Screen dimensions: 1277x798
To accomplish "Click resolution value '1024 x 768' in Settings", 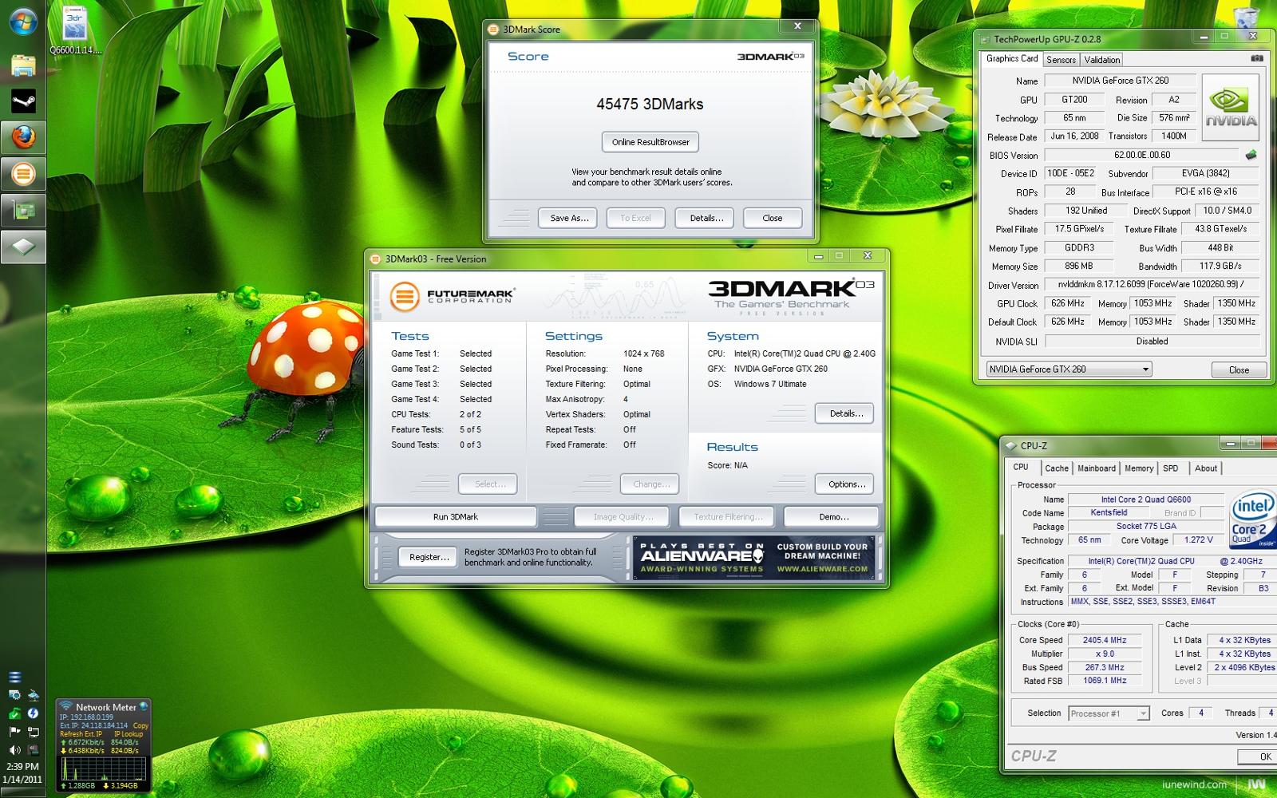I will pyautogui.click(x=644, y=354).
